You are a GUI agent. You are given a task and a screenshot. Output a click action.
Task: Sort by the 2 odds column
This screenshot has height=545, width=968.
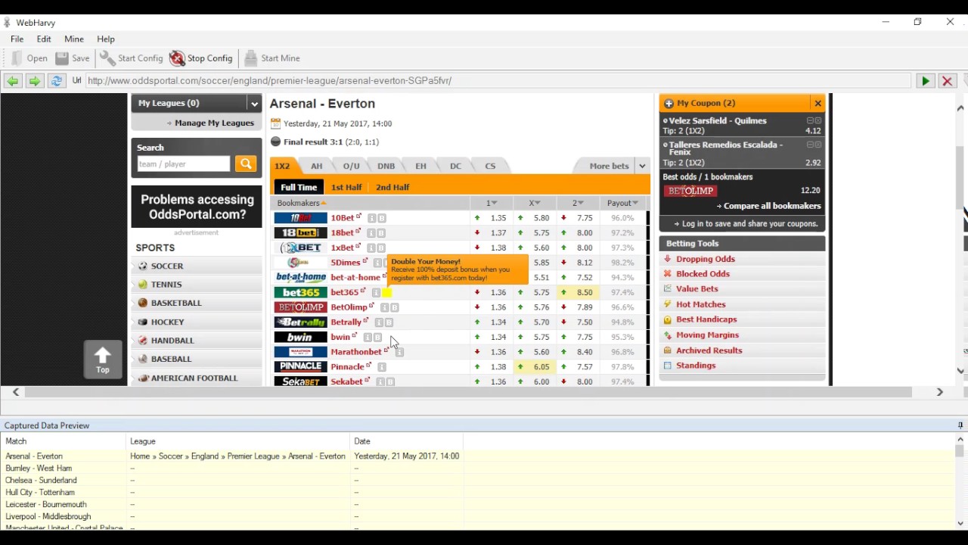[x=578, y=203]
